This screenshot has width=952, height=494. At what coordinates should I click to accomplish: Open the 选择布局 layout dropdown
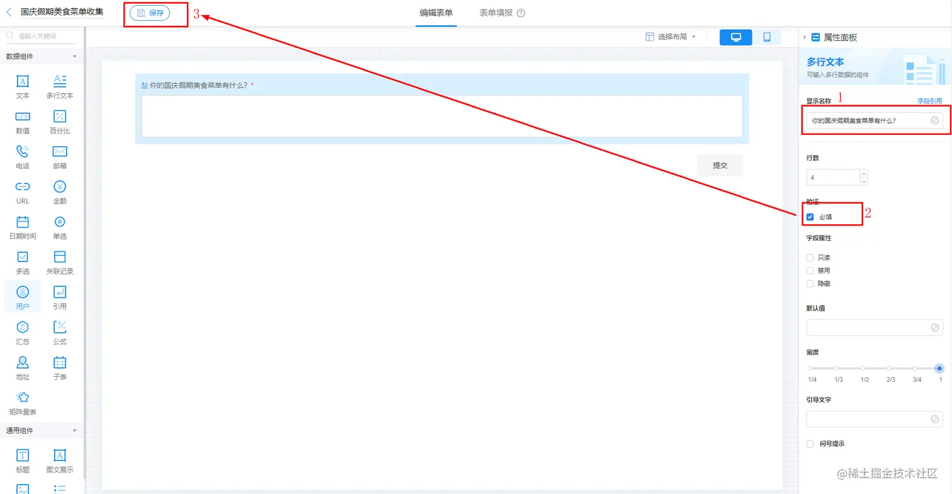coord(671,37)
